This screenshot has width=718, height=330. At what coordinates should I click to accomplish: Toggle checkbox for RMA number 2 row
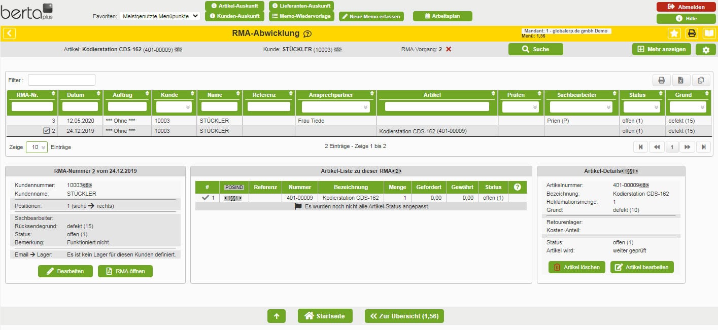(x=47, y=131)
